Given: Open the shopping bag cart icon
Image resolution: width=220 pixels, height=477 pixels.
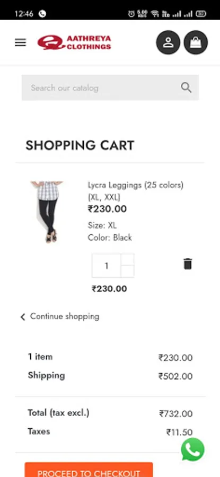Looking at the screenshot, I should (196, 42).
